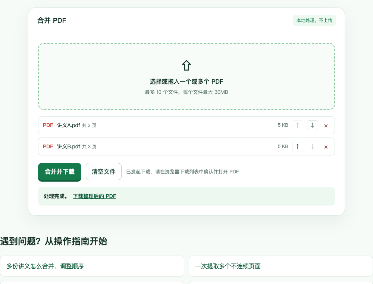Image resolution: width=373 pixels, height=284 pixels.
Task: Remove 讲义A.pdf with the red X
Action: [x=326, y=126]
